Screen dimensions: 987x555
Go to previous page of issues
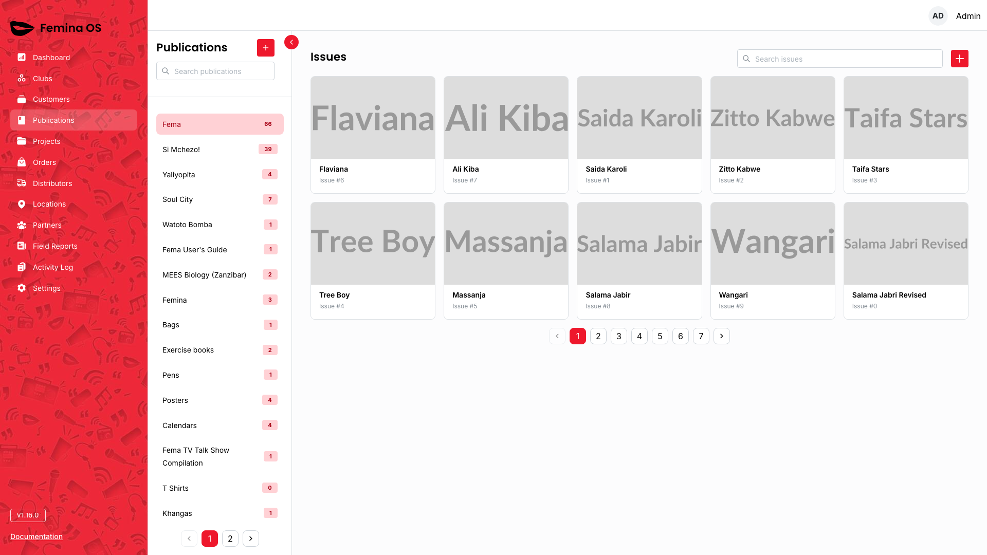(557, 336)
